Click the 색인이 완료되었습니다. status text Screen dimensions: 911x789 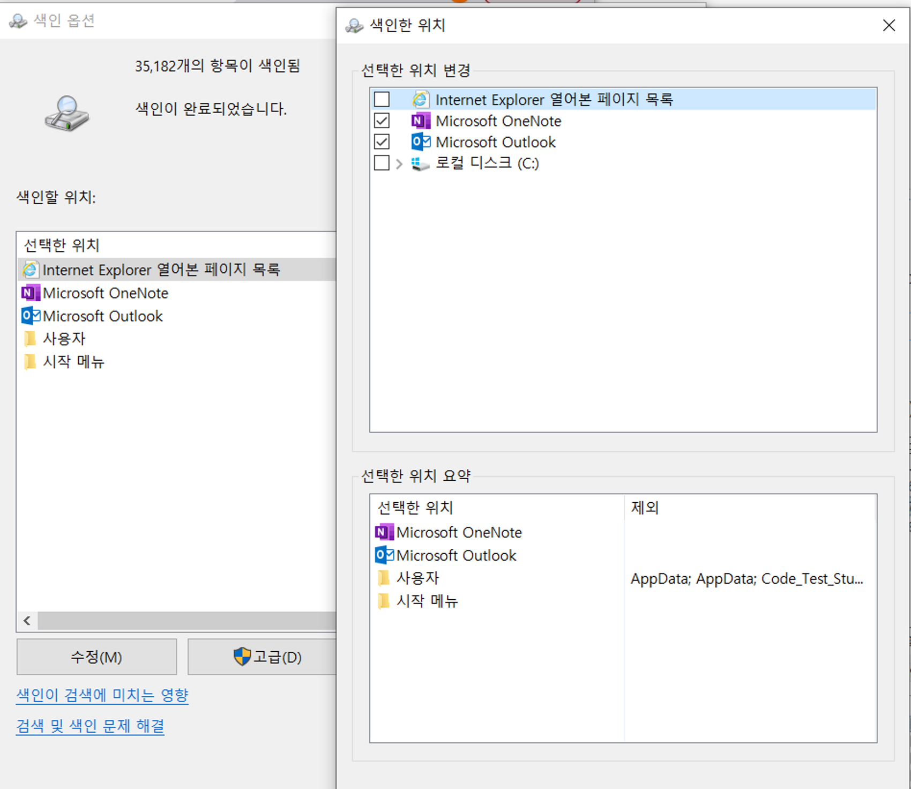211,109
